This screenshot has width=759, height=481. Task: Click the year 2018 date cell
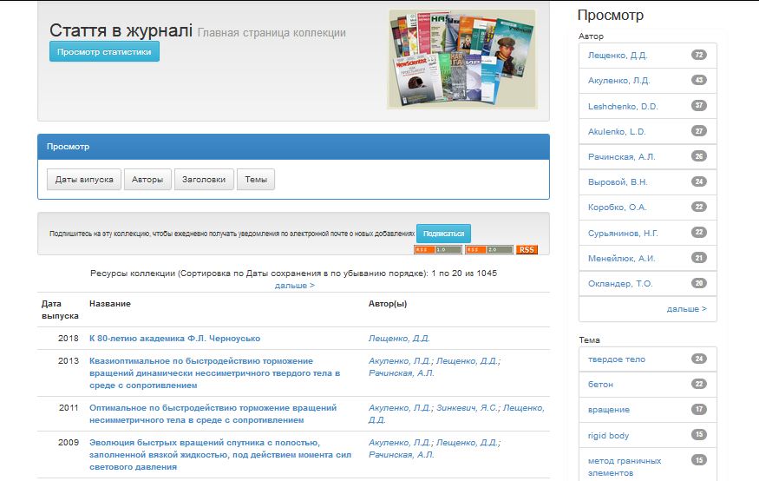coord(69,338)
